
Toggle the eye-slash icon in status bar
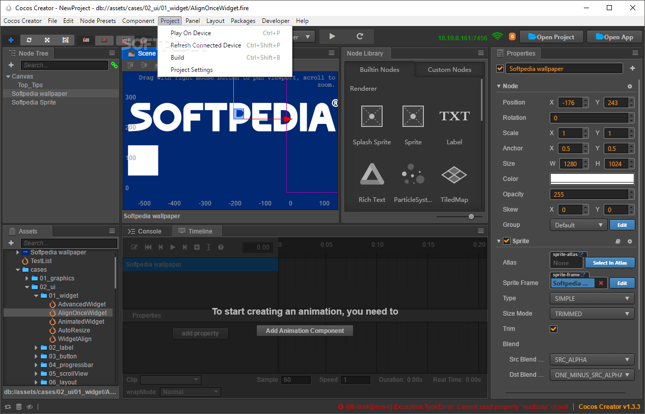[x=30, y=407]
